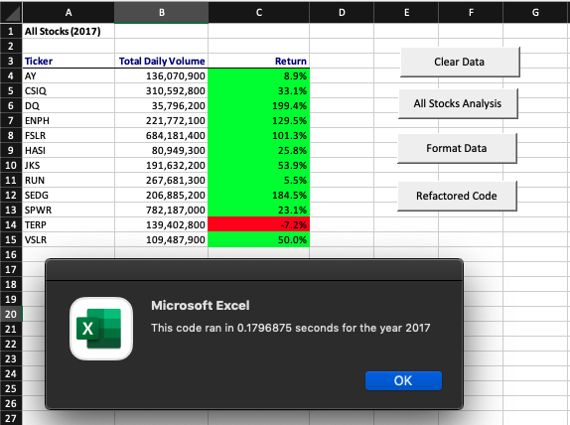Click volume cell 35,796,200

click(162, 106)
